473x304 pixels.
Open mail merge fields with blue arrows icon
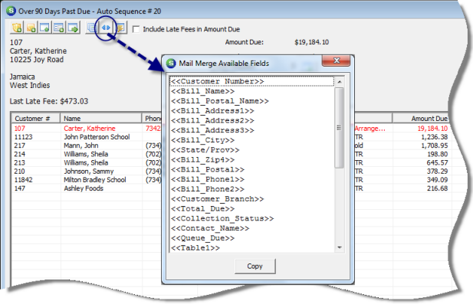tap(106, 28)
